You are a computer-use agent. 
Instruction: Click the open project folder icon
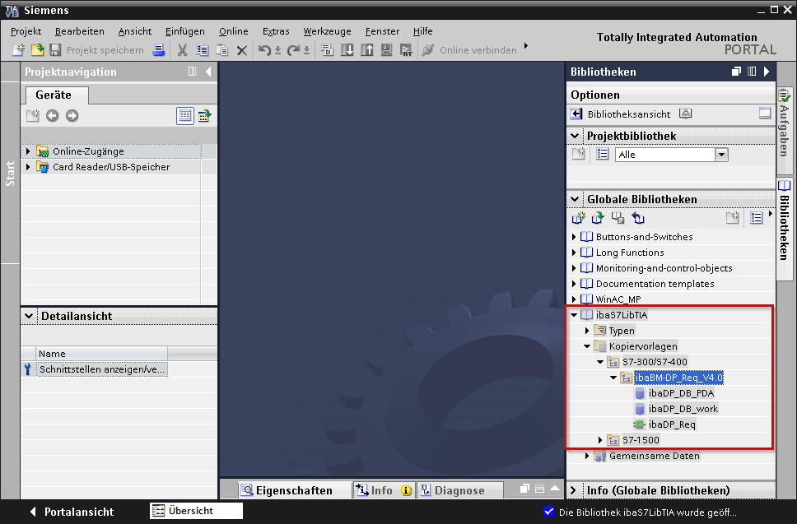tap(37, 49)
